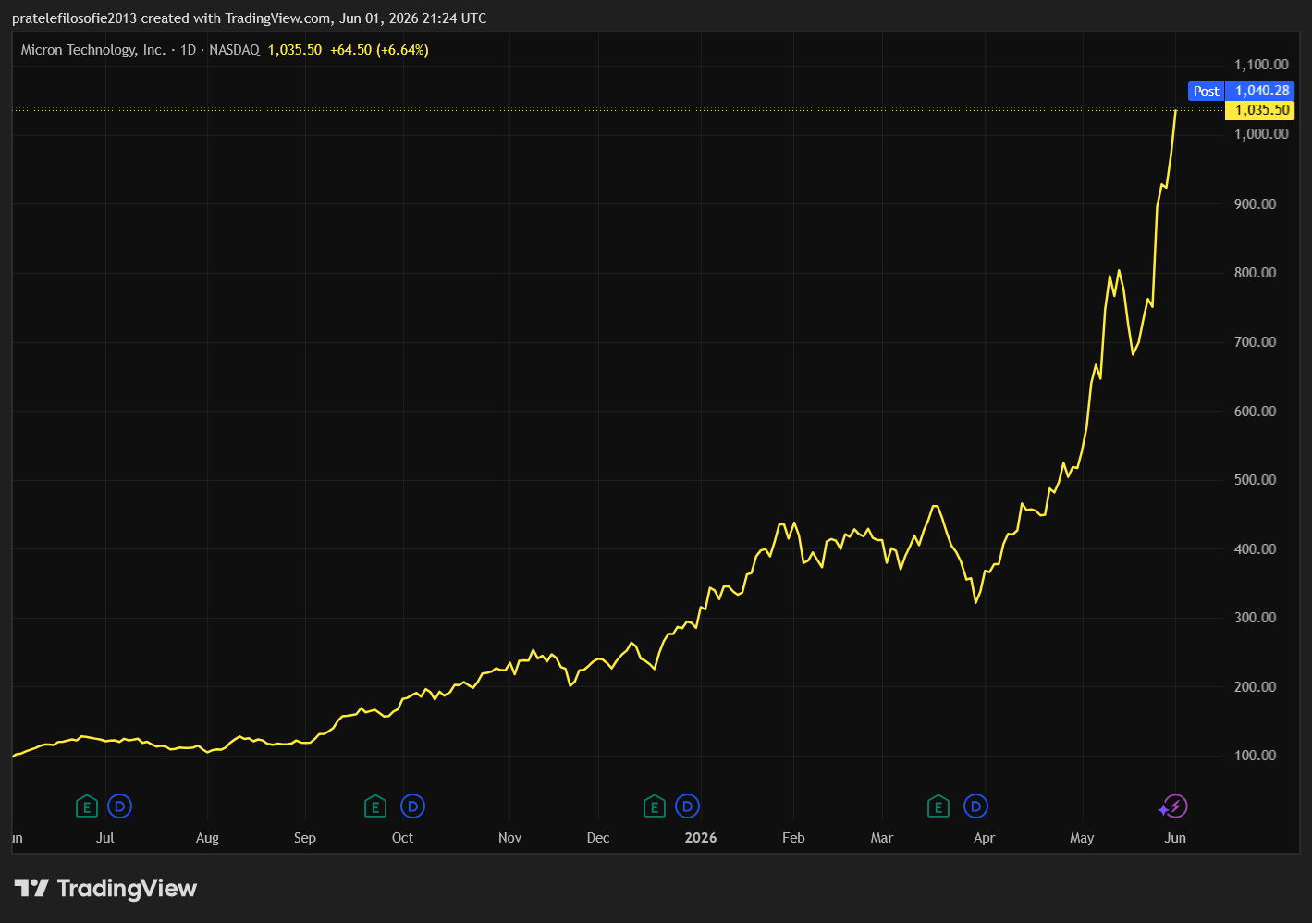Click the purple lightning event icon above Jun
Screen dimensions: 1312x923
tap(1174, 806)
